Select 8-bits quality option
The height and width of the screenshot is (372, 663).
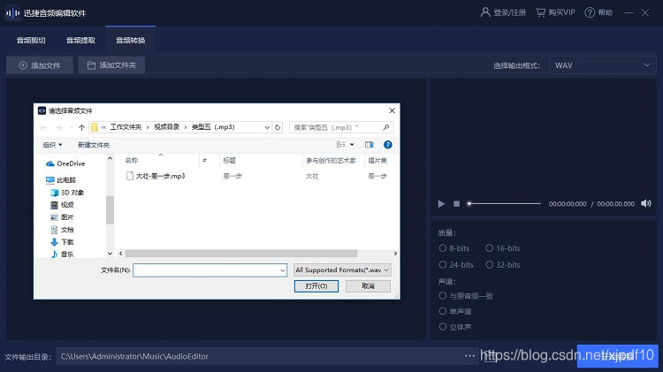pos(454,248)
